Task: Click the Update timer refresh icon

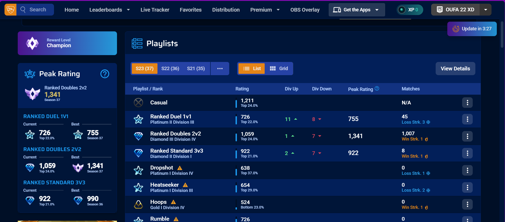Action: click(456, 29)
